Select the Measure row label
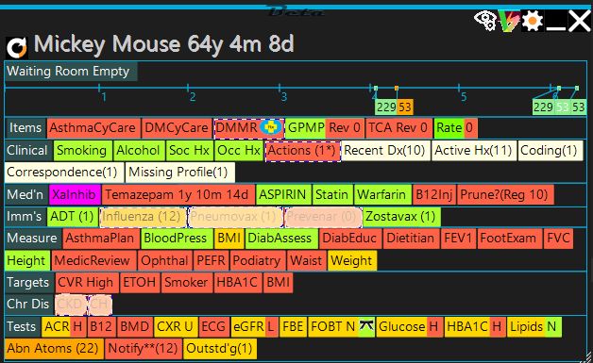The width and height of the screenshot is (593, 363). [33, 239]
